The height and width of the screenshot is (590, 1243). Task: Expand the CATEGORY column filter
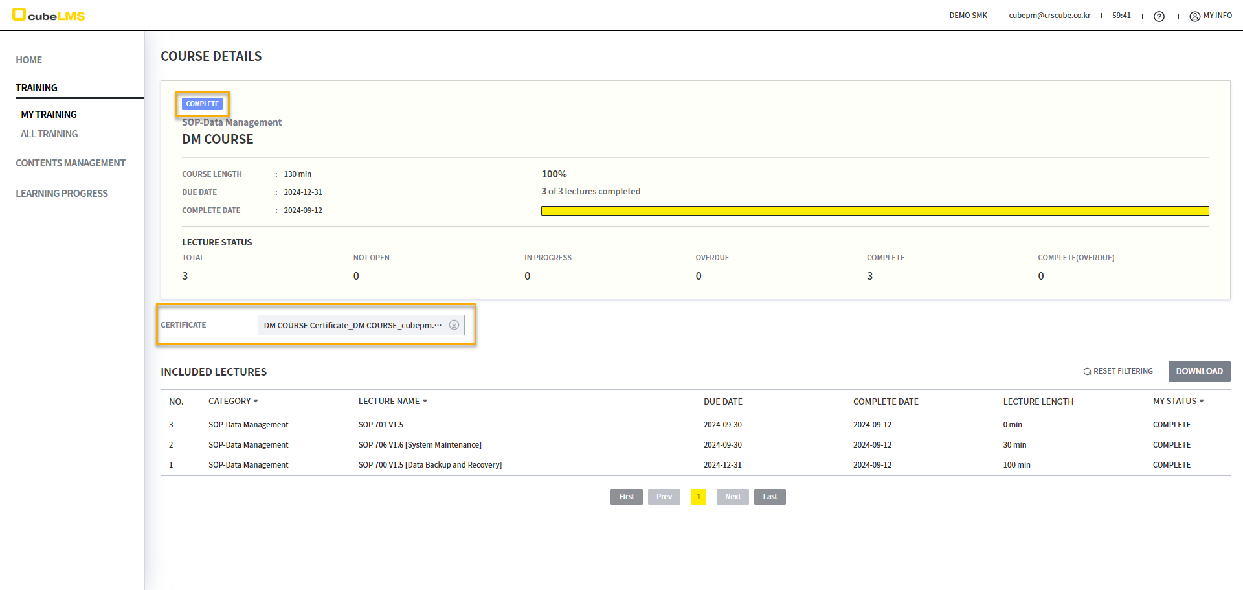[256, 402]
